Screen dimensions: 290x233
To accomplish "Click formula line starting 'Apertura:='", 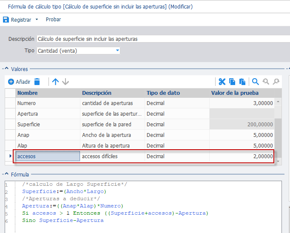I will point(72,206).
